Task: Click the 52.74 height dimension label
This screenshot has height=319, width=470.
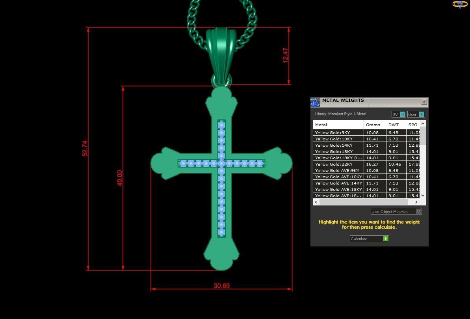Action: point(85,149)
